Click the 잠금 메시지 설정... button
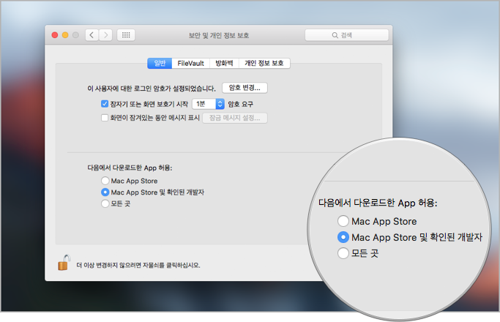Image resolution: width=500 pixels, height=322 pixels. click(235, 118)
